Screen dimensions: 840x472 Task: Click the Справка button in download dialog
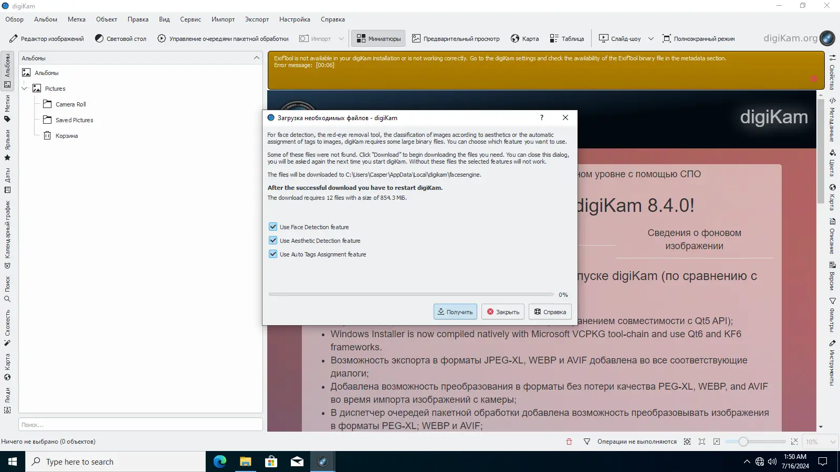click(x=550, y=312)
